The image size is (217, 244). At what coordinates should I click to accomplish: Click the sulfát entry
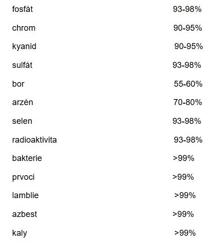pyautogui.click(x=22, y=65)
